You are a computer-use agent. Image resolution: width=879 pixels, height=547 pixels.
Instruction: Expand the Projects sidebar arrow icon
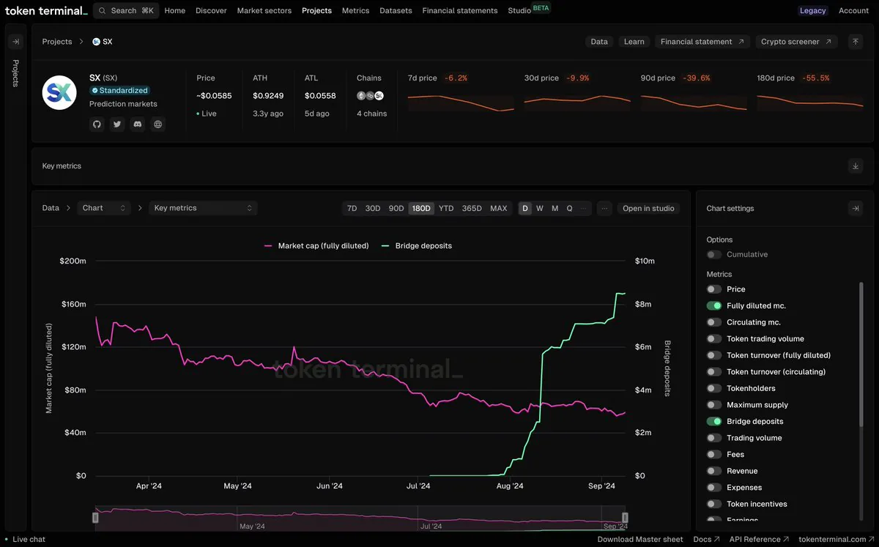[15, 42]
